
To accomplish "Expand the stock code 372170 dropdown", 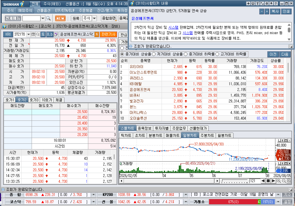I will click(x=28, y=34).
